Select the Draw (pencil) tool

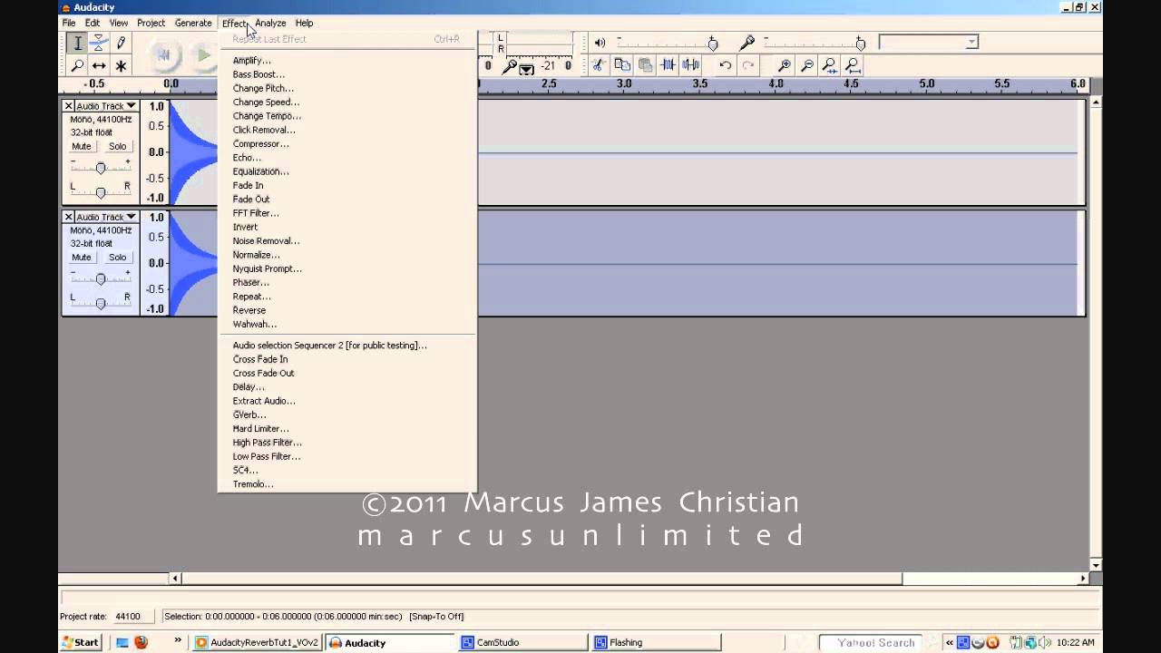tap(121, 43)
